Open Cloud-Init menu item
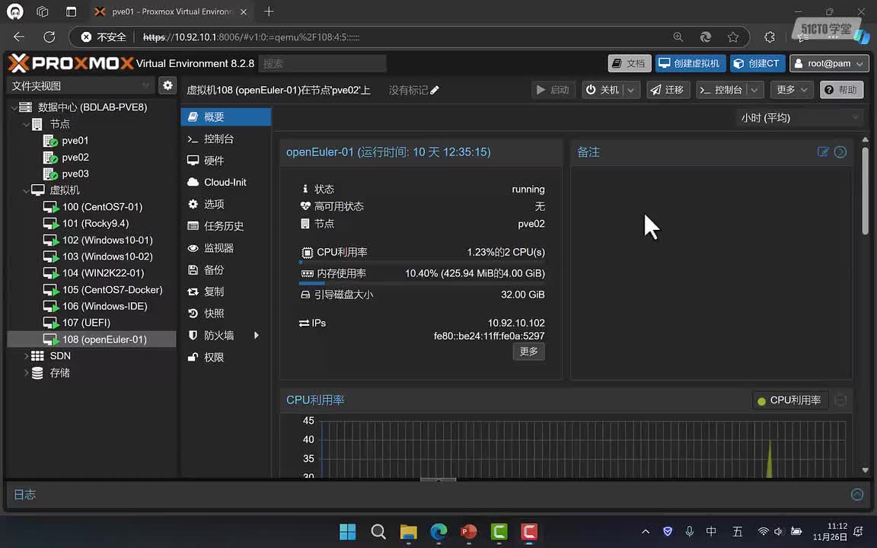 pyautogui.click(x=225, y=183)
